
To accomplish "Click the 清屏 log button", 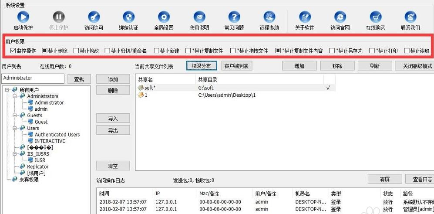I will coord(385,179).
